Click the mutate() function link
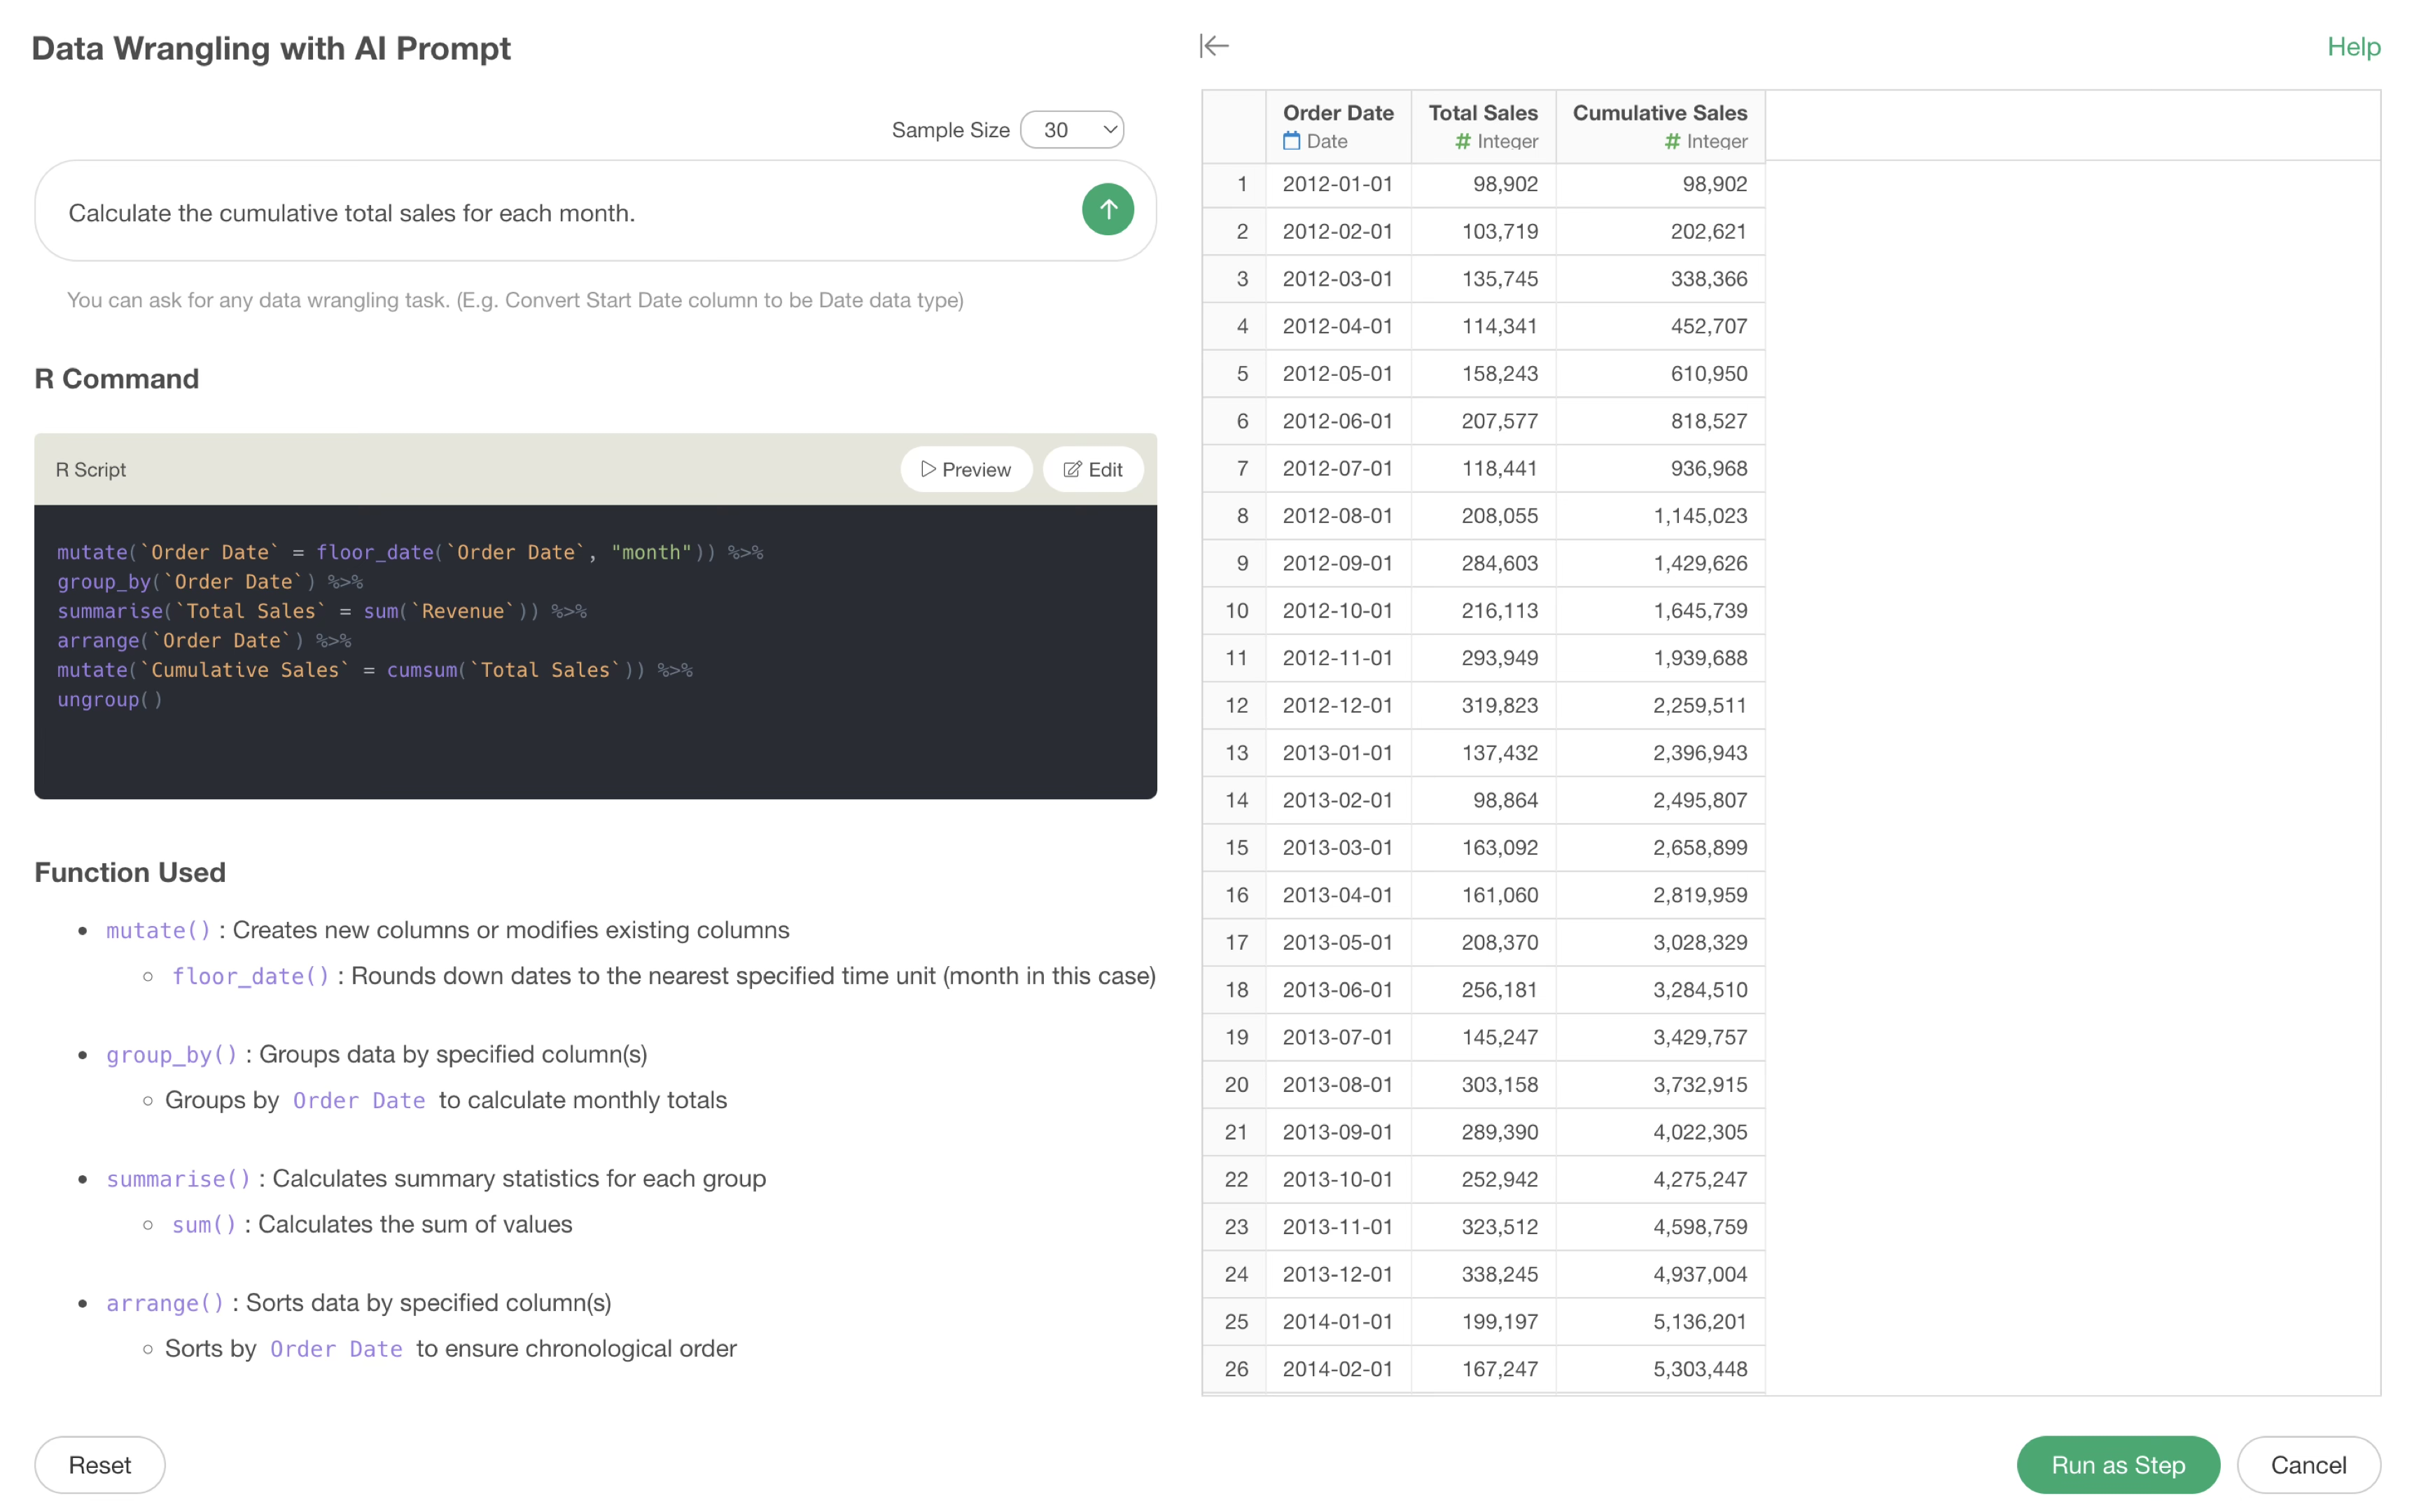 click(159, 930)
